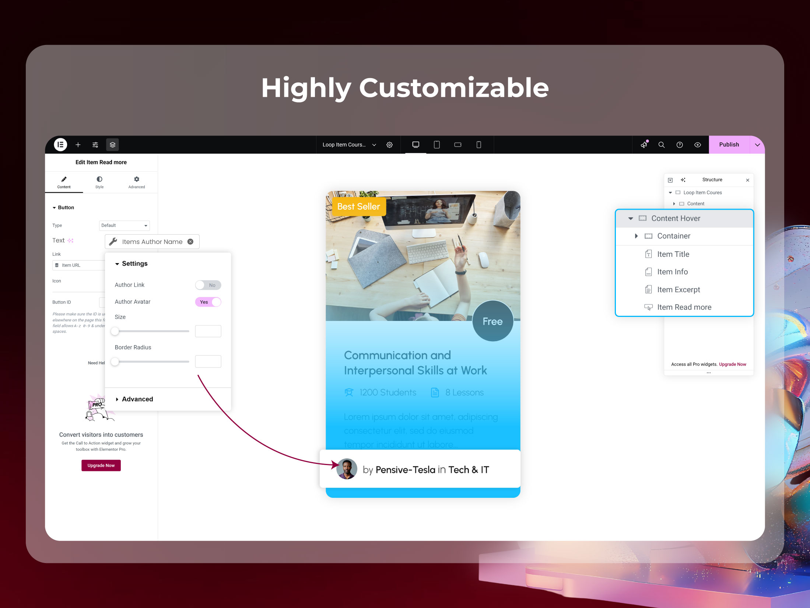Viewport: 810px width, 608px height.
Task: Toggle the Author Avatar switch off
Action: click(208, 302)
